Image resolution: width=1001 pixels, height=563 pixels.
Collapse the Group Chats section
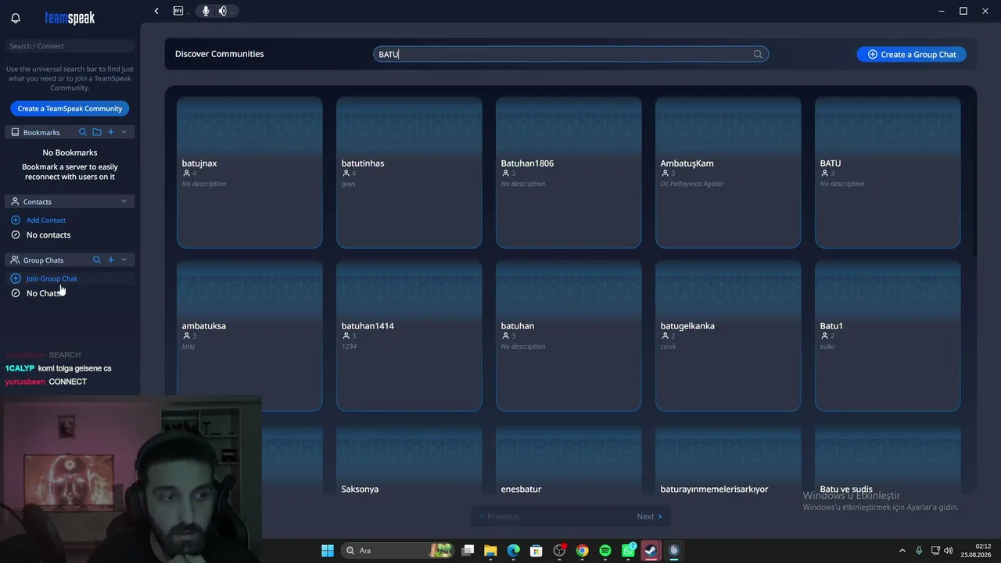pyautogui.click(x=124, y=260)
